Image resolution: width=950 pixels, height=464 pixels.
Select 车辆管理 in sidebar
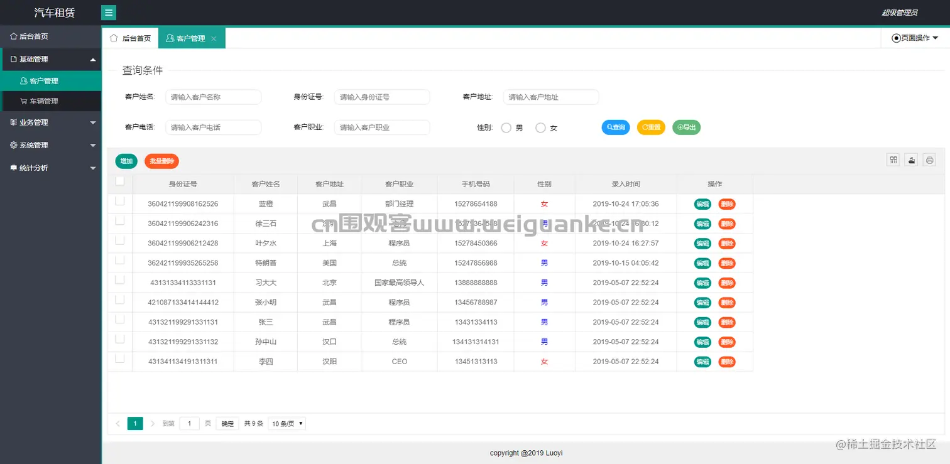(50, 101)
